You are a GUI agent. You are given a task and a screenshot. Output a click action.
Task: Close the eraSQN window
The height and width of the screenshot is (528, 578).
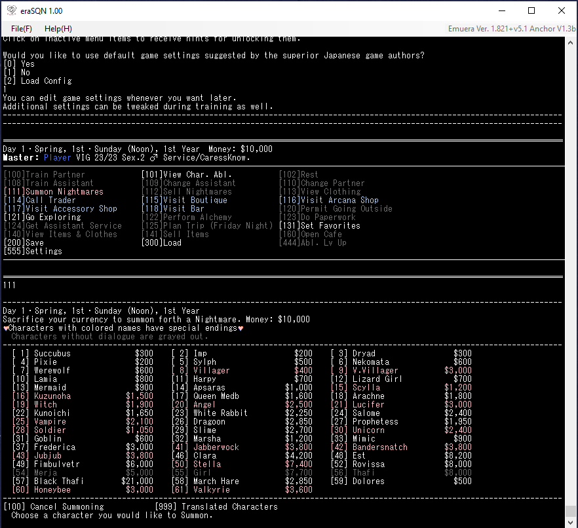pos(562,11)
